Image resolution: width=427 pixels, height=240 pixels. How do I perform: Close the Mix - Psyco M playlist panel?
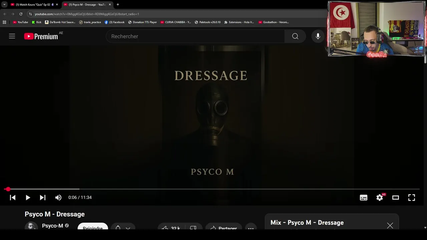point(390,226)
